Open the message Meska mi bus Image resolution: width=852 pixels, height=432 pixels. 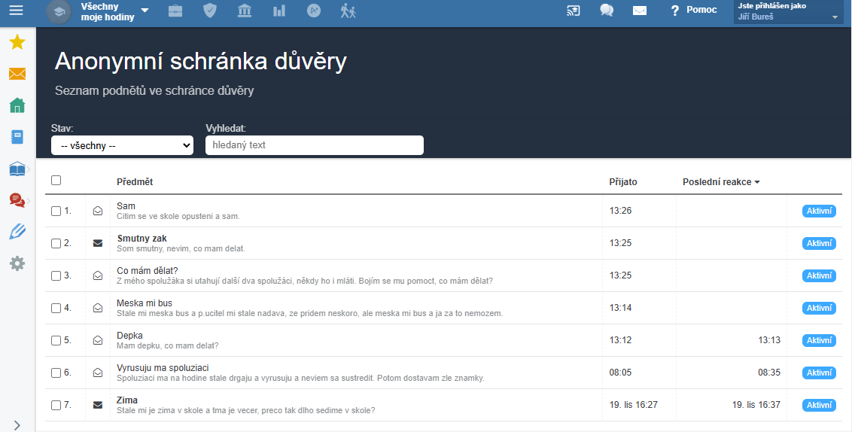tap(145, 303)
